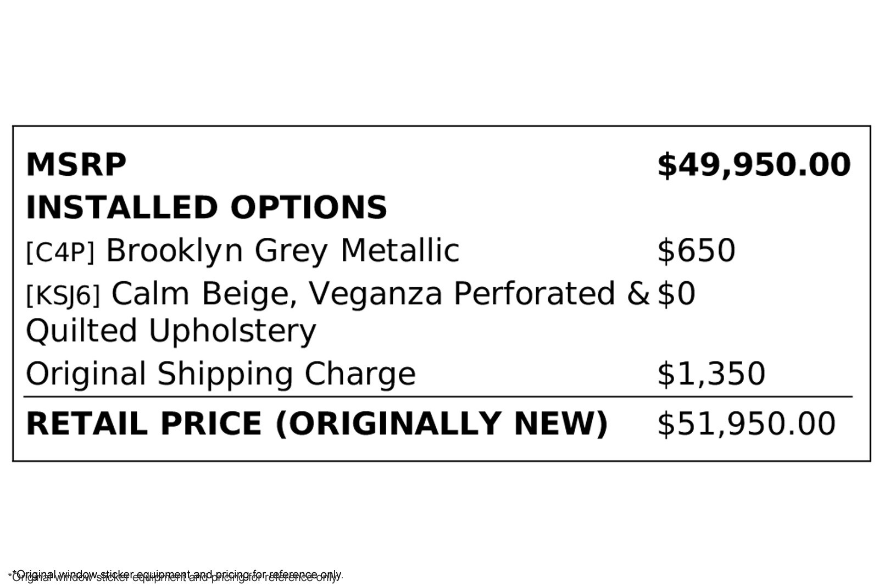Click the MSRP label

point(76,165)
